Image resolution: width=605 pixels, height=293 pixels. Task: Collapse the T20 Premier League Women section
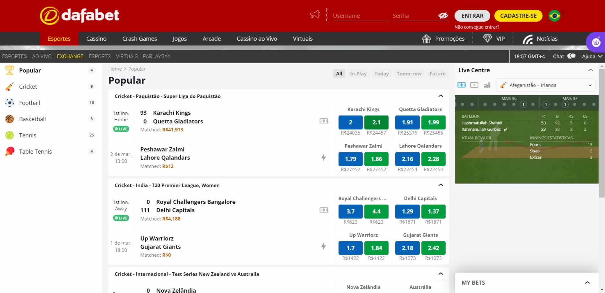click(x=441, y=185)
